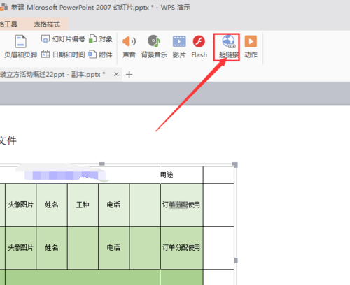Click the table cell 用途
The image size is (350, 285).
182,175
